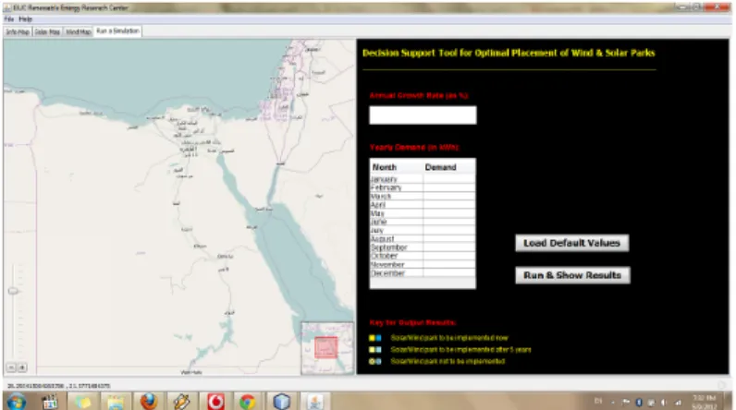
Task: Click the taskbar clock
Action: pos(704,402)
